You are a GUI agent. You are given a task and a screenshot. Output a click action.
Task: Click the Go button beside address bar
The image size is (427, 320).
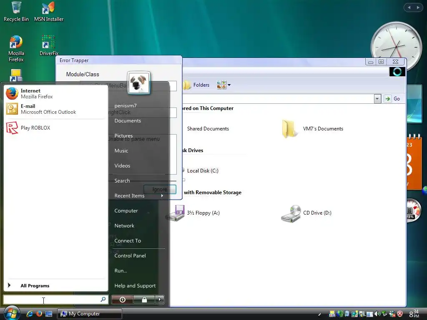392,98
